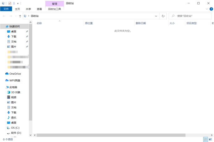This screenshot has height=142, width=214.
Task: Refresh the recycle bin view
Action: click(x=163, y=16)
